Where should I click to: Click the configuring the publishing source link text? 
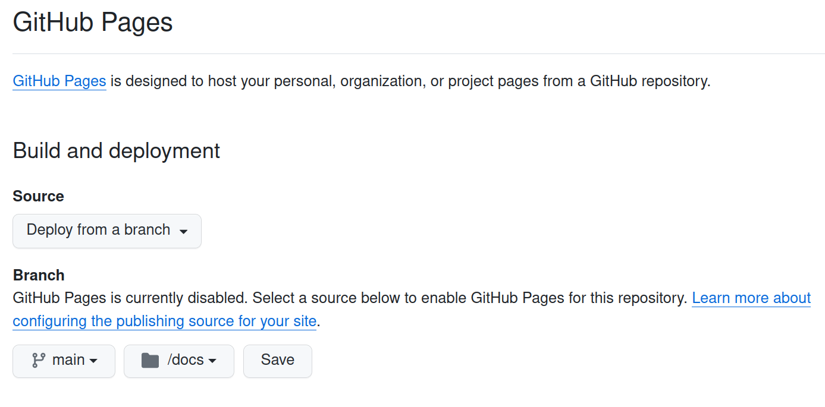click(x=164, y=321)
